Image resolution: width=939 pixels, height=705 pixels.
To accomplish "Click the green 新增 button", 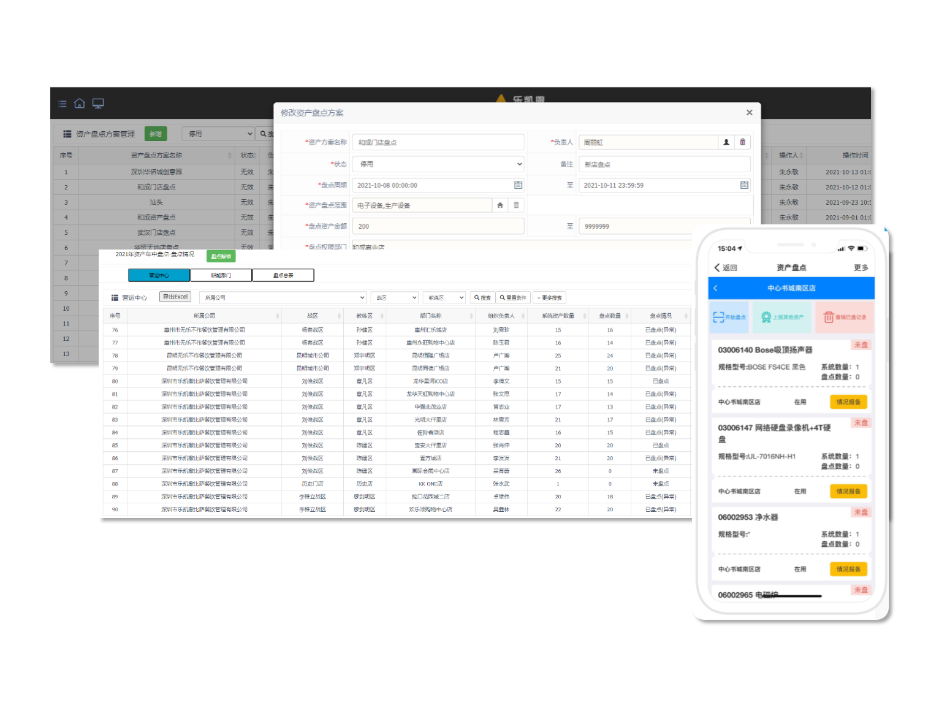I will pyautogui.click(x=156, y=134).
